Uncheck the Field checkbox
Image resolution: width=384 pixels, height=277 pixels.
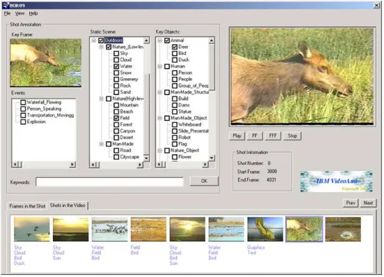116,118
